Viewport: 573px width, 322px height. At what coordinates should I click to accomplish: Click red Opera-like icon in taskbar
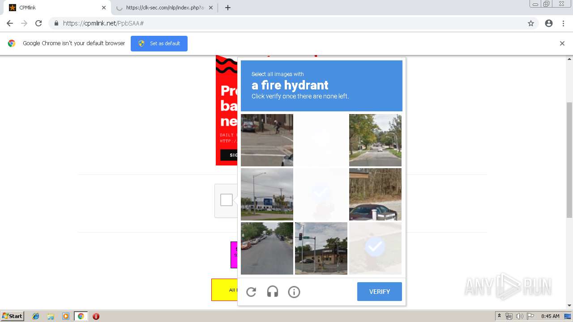coord(96,316)
